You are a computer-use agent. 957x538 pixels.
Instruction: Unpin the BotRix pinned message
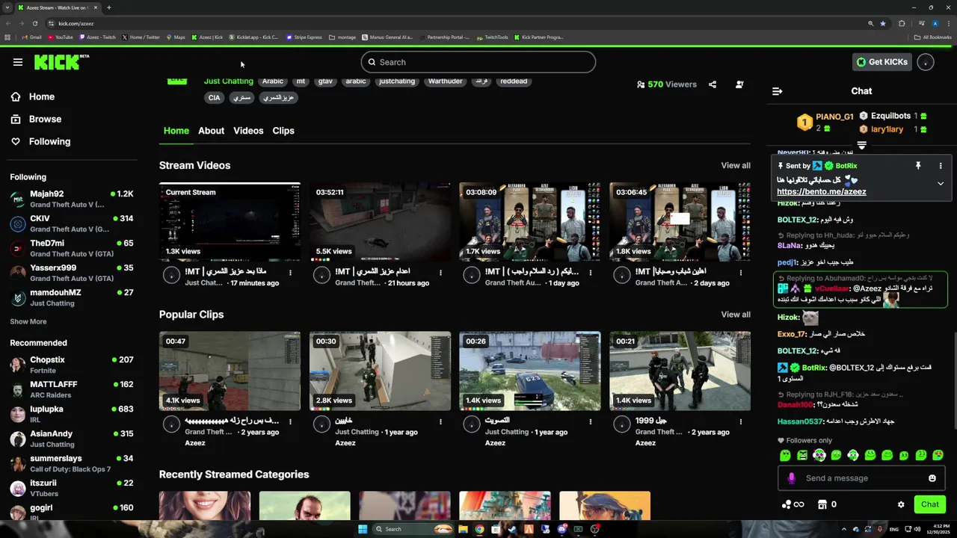coord(918,165)
